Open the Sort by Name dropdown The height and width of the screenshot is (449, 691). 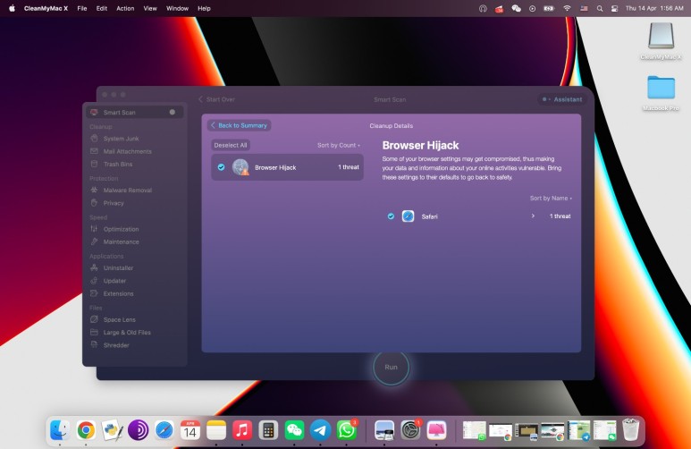pyautogui.click(x=551, y=198)
